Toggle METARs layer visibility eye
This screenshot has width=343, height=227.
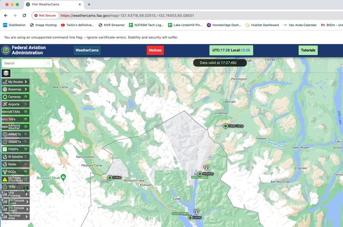(x=26, y=112)
